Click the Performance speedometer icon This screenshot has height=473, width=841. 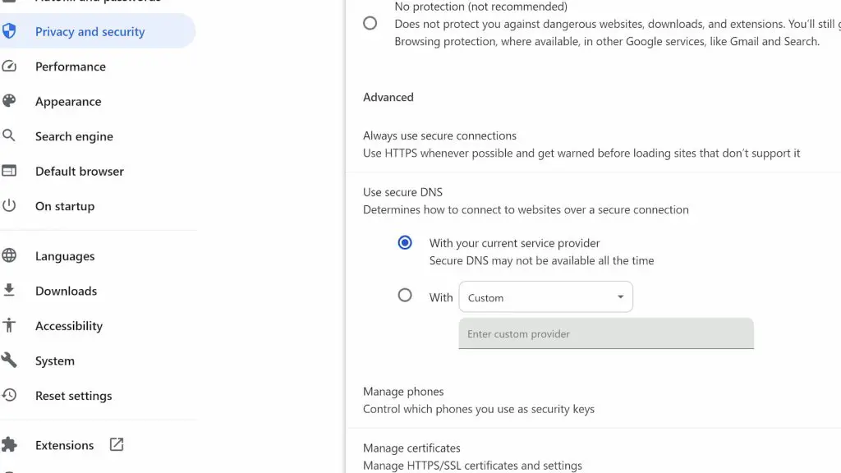coord(9,67)
